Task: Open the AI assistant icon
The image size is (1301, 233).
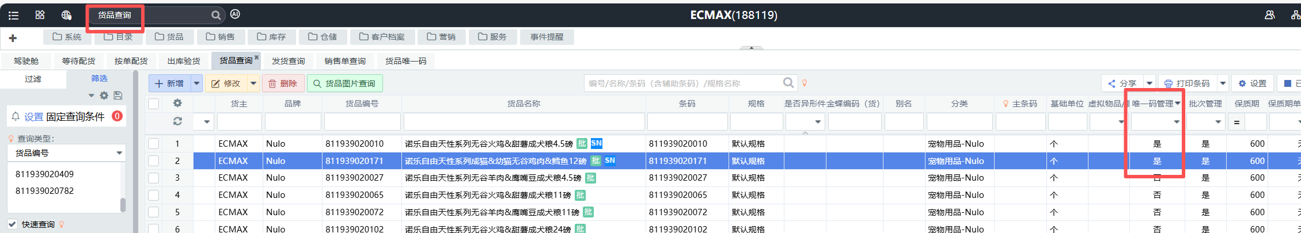Action: pyautogui.click(x=235, y=14)
